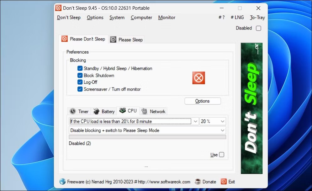Click the globe icon by Freeware text
Image resolution: width=312 pixels, height=191 pixels.
coord(62,182)
